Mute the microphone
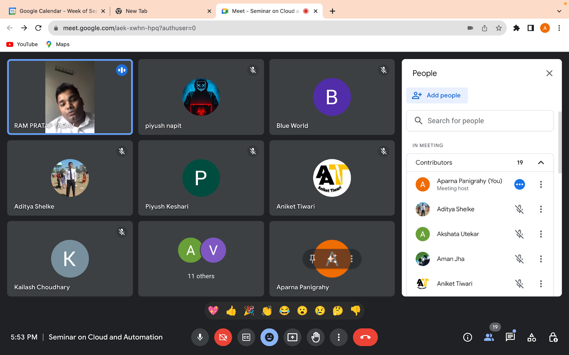Image resolution: width=569 pixels, height=355 pixels. [x=200, y=337]
